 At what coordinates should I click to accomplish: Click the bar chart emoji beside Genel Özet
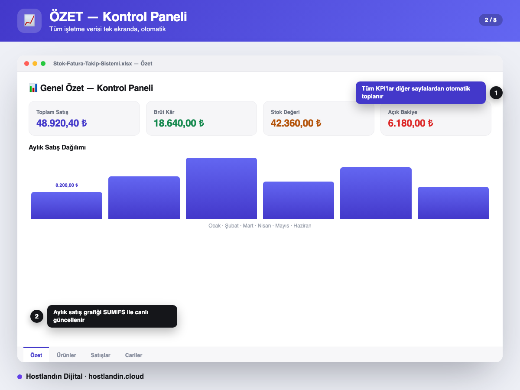(33, 88)
